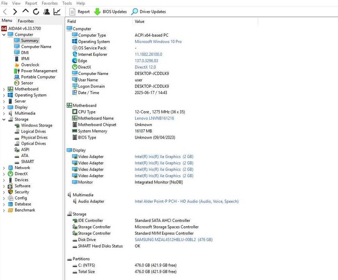Click the Edge version 137.0.3296.83 link
The height and width of the screenshot is (280, 338).
pos(146,61)
